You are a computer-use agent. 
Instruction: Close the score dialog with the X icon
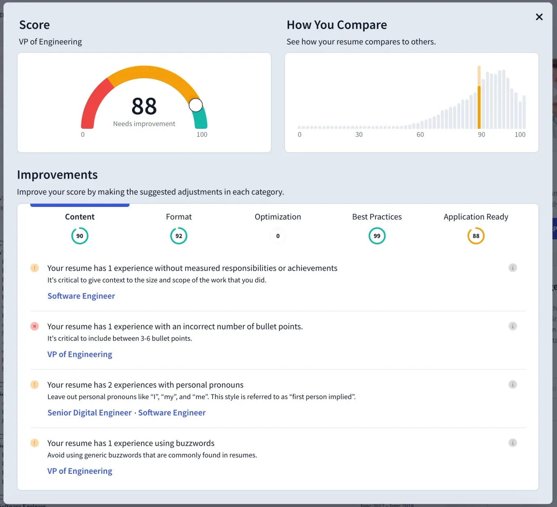tap(539, 17)
